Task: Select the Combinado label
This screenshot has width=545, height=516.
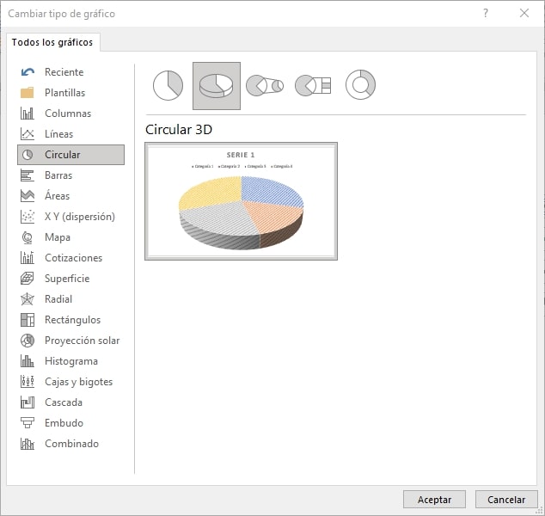Action: (71, 444)
